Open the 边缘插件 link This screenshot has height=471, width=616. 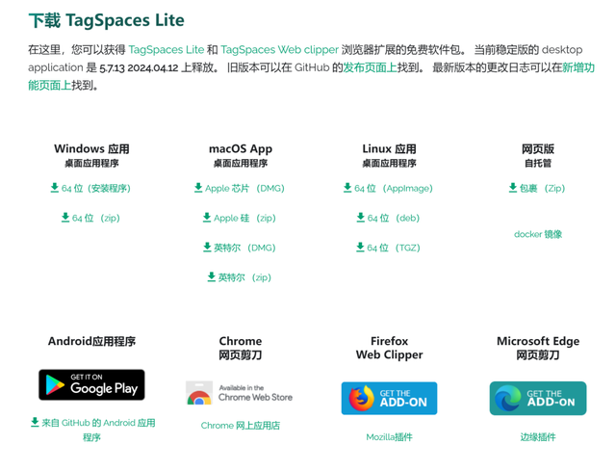click(x=538, y=437)
